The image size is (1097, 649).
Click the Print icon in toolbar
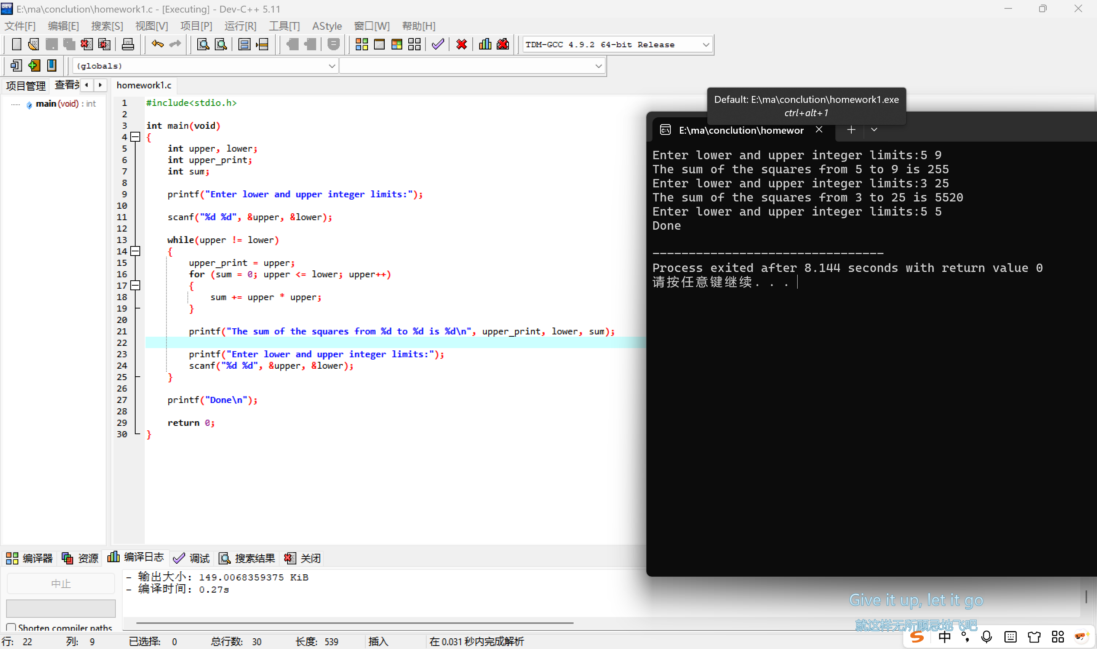(x=128, y=44)
